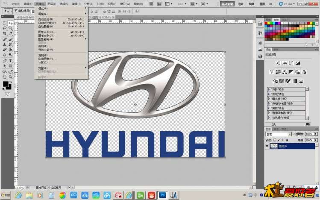Choose 画布大小 from the menu
Viewport: 320px width, 200px height.
[62, 35]
